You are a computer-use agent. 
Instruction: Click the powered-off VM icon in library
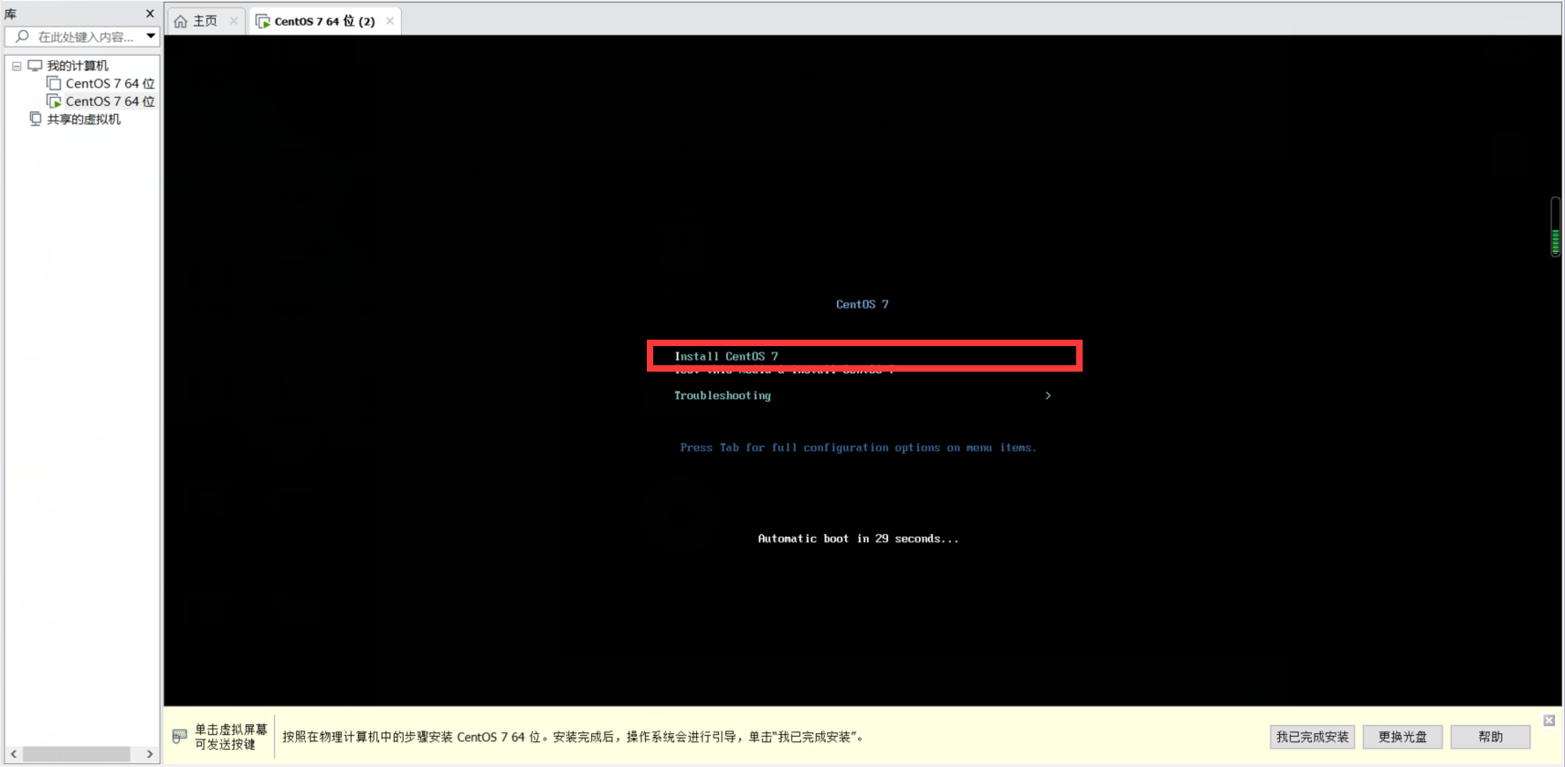[x=54, y=83]
